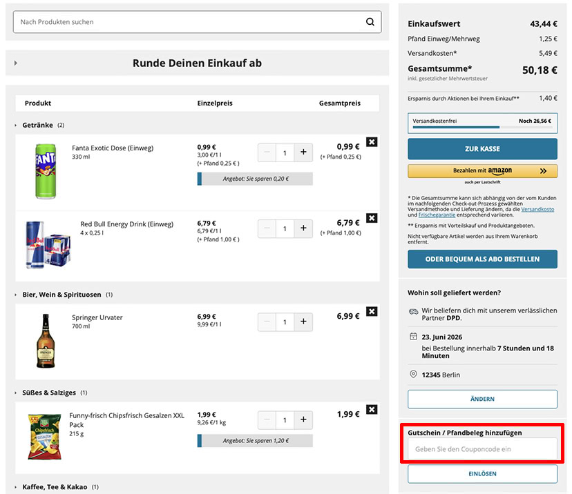
Task: Open the Frischegarantie link
Action: pos(437,215)
